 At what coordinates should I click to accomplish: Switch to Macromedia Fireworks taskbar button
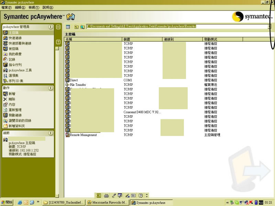[107, 203]
